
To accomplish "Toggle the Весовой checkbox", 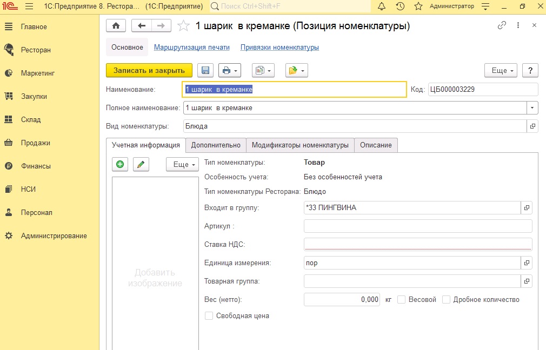I will pyautogui.click(x=402, y=300).
